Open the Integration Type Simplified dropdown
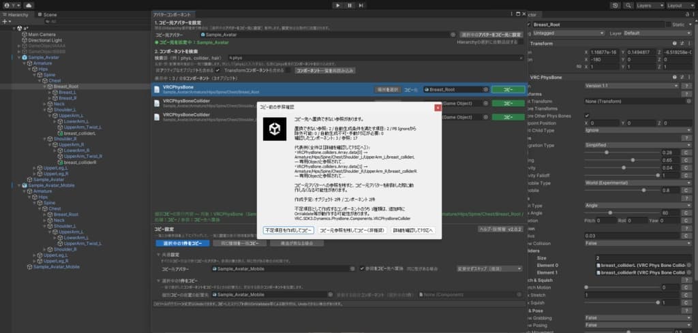 [638, 145]
